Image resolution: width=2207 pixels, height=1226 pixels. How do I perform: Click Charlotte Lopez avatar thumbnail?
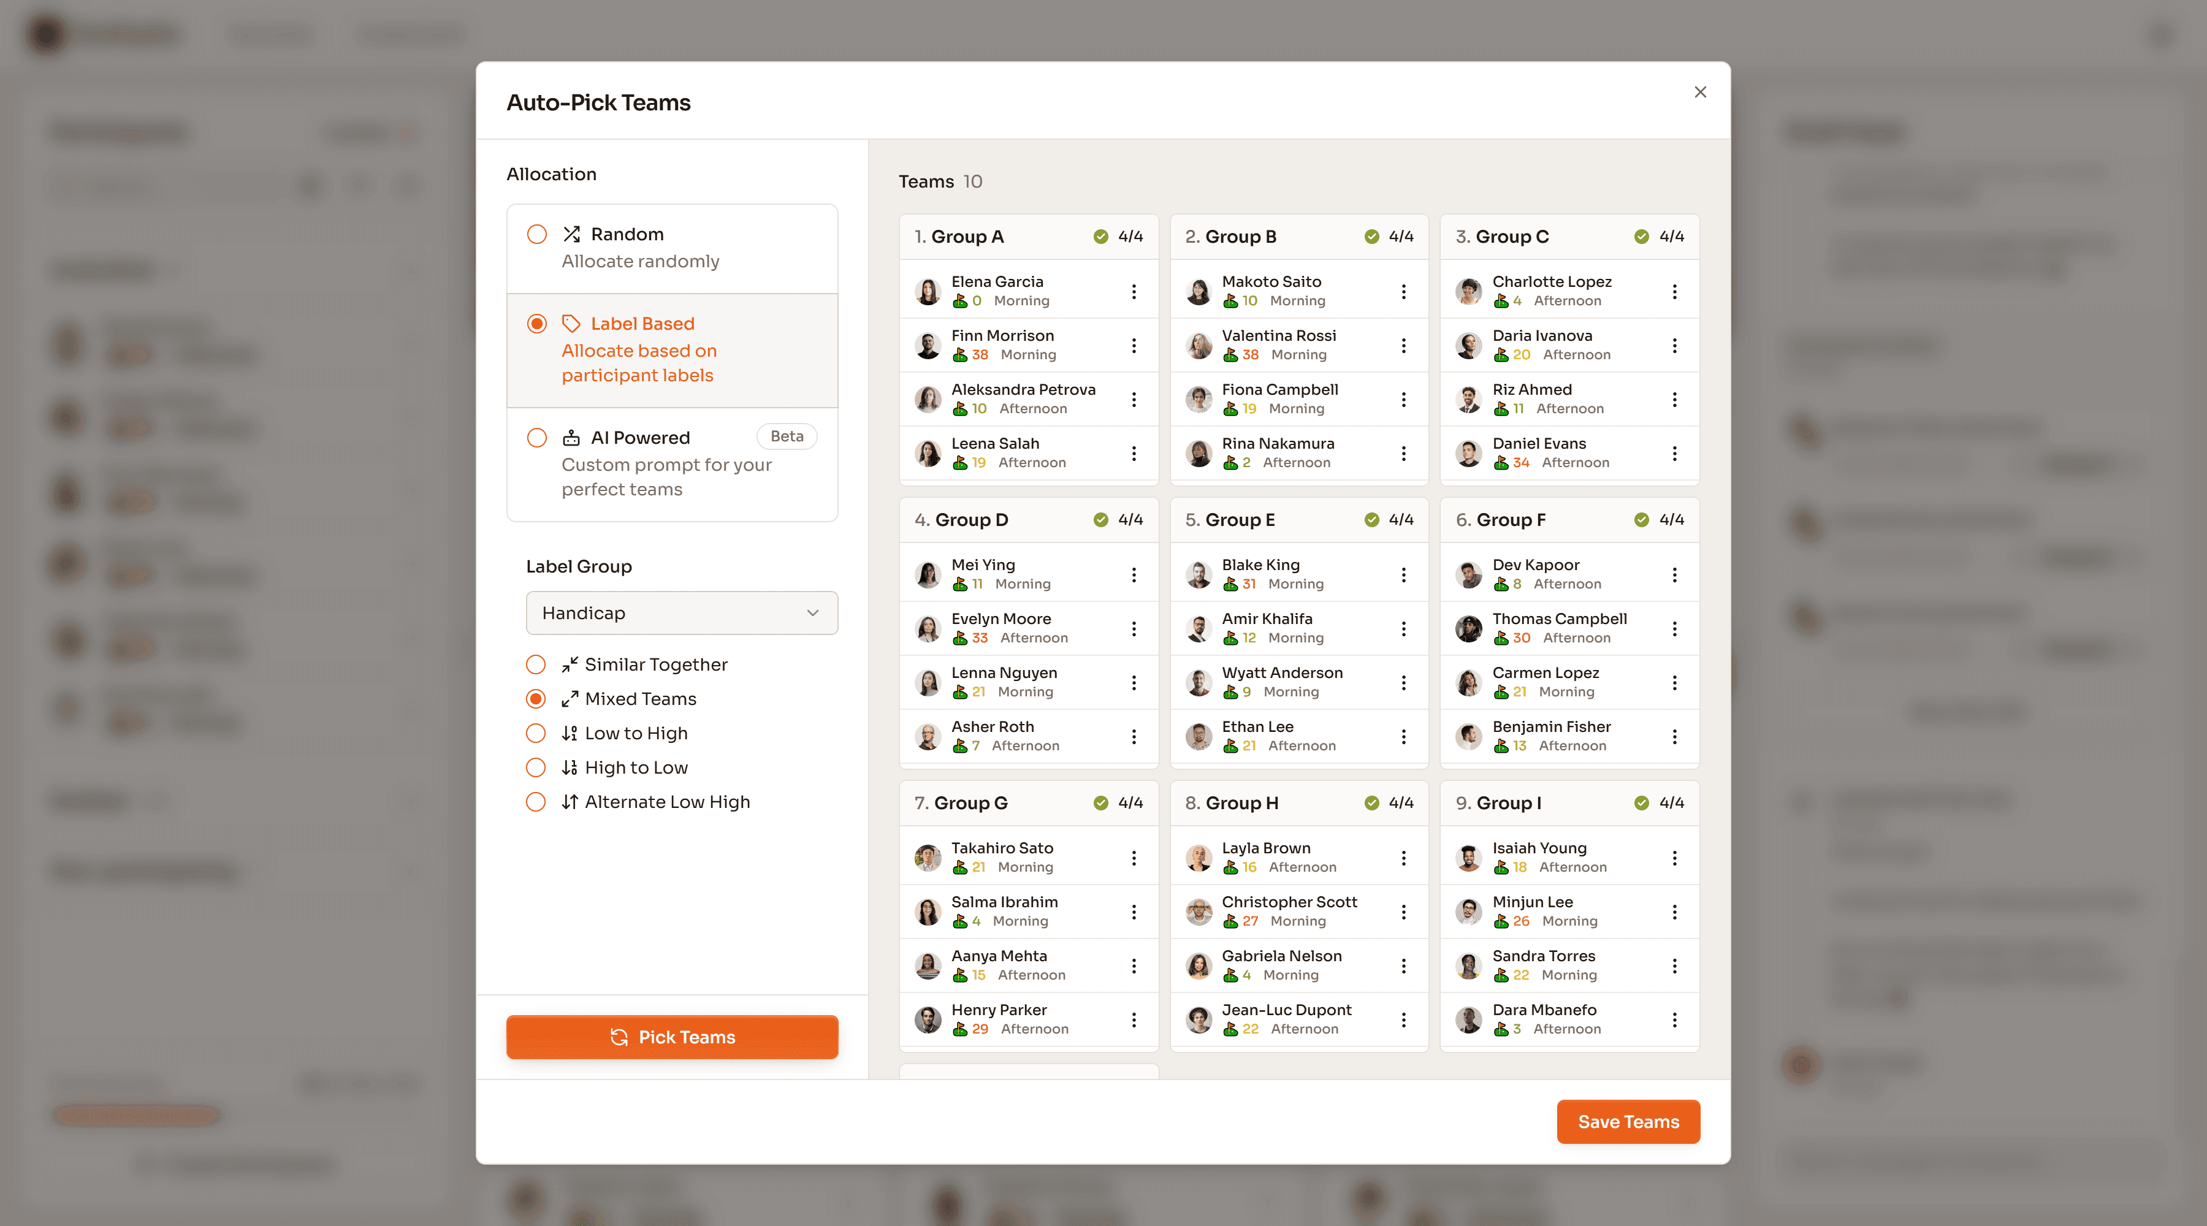tap(1468, 291)
